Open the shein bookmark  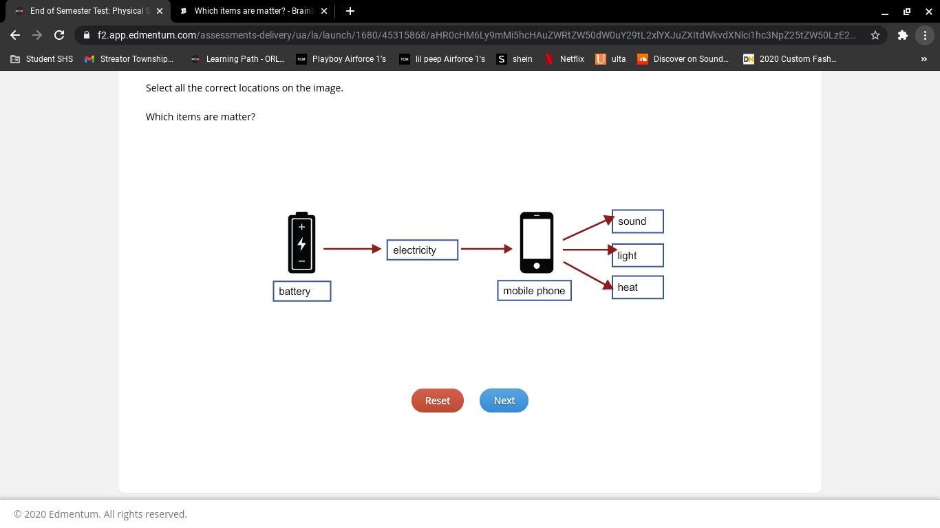[515, 59]
